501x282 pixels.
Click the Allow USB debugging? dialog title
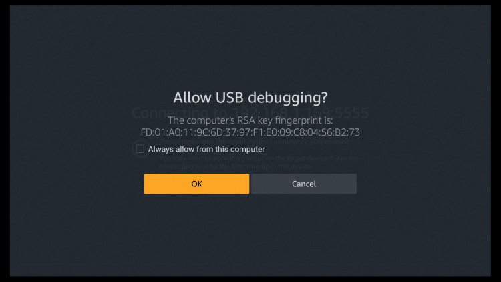[x=251, y=98]
